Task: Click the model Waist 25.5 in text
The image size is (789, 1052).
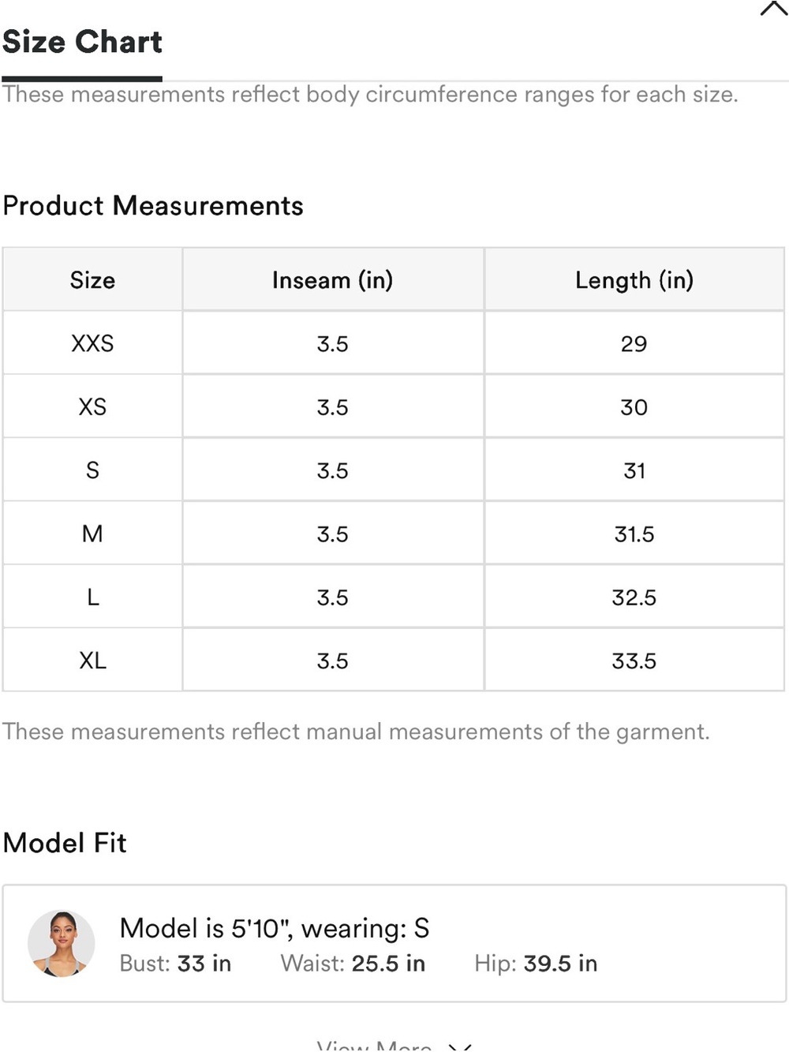Action: click(353, 964)
